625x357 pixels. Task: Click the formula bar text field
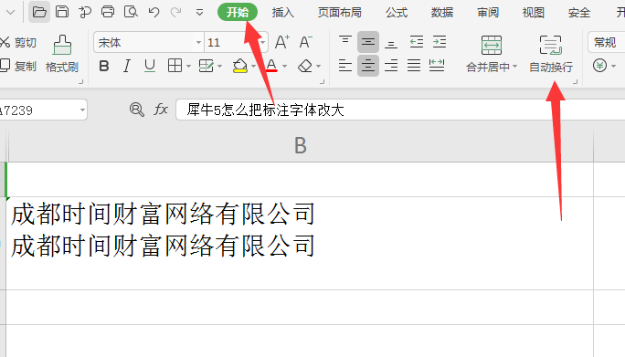coord(400,110)
